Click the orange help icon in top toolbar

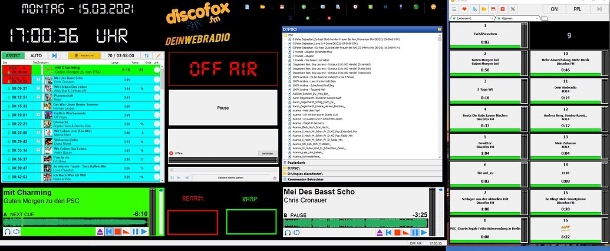(433, 6)
